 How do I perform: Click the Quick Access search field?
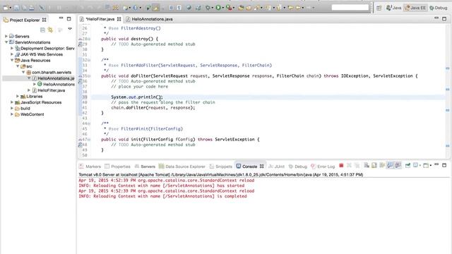[350, 8]
